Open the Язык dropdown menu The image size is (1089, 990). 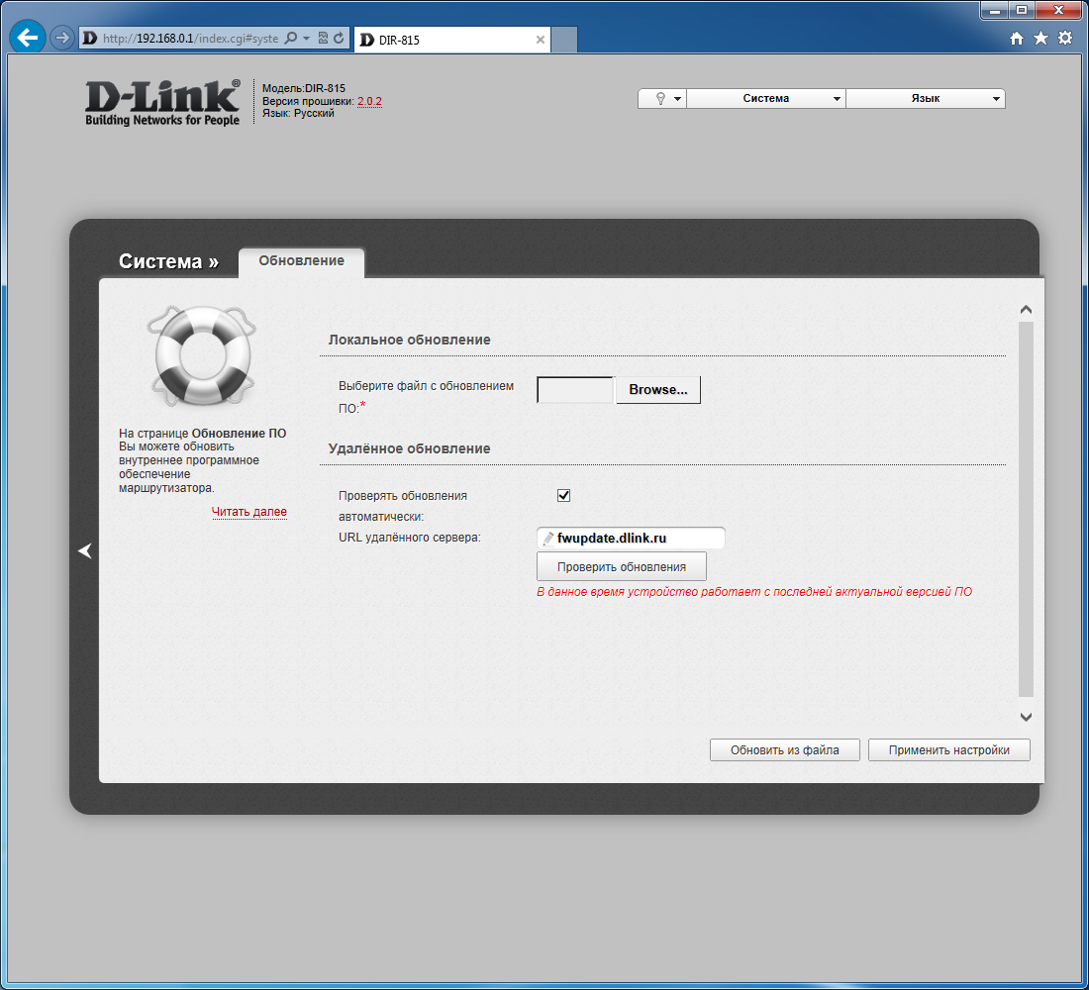(925, 98)
